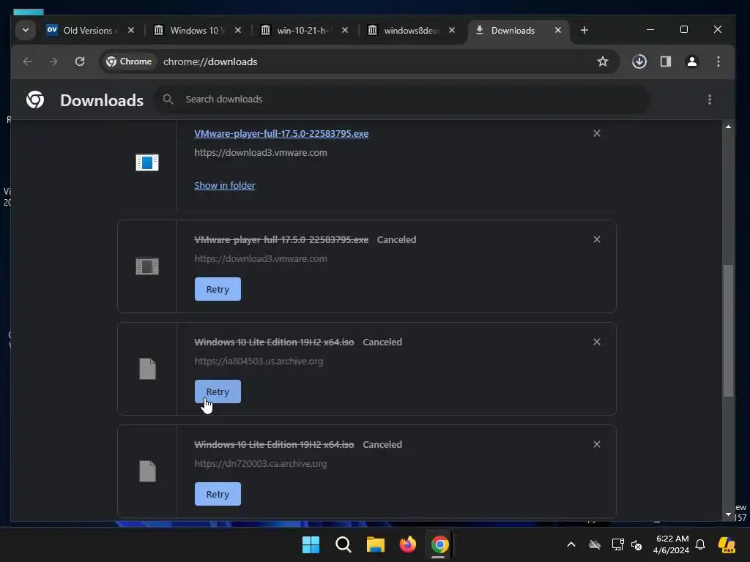This screenshot has width=750, height=562.
Task: Switch to the Windows 10 tab
Action: [x=197, y=30]
